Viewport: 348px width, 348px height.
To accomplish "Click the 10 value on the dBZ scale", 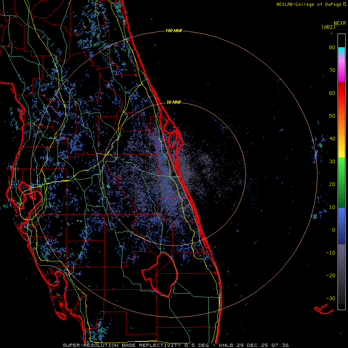I will coord(332,207).
